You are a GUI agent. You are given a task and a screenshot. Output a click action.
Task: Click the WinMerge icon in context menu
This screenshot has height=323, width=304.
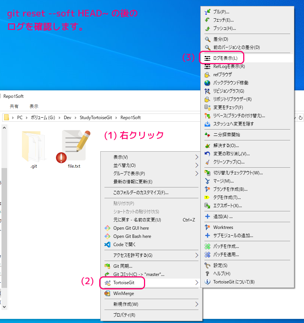[x=107, y=294]
